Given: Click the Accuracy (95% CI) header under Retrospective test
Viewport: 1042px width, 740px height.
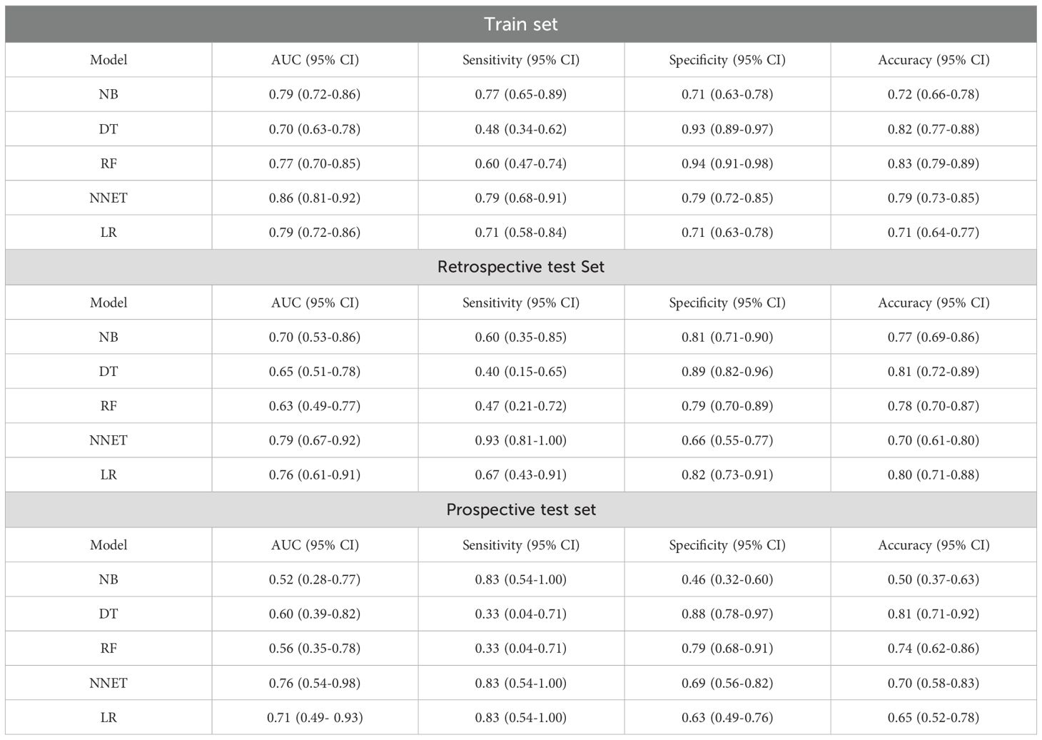Looking at the screenshot, I should point(934,303).
